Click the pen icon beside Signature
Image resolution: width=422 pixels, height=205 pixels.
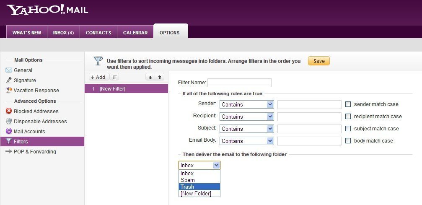[9, 80]
